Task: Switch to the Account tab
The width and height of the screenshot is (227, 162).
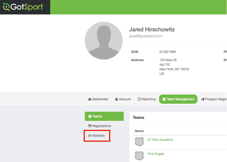Action: pyautogui.click(x=123, y=99)
